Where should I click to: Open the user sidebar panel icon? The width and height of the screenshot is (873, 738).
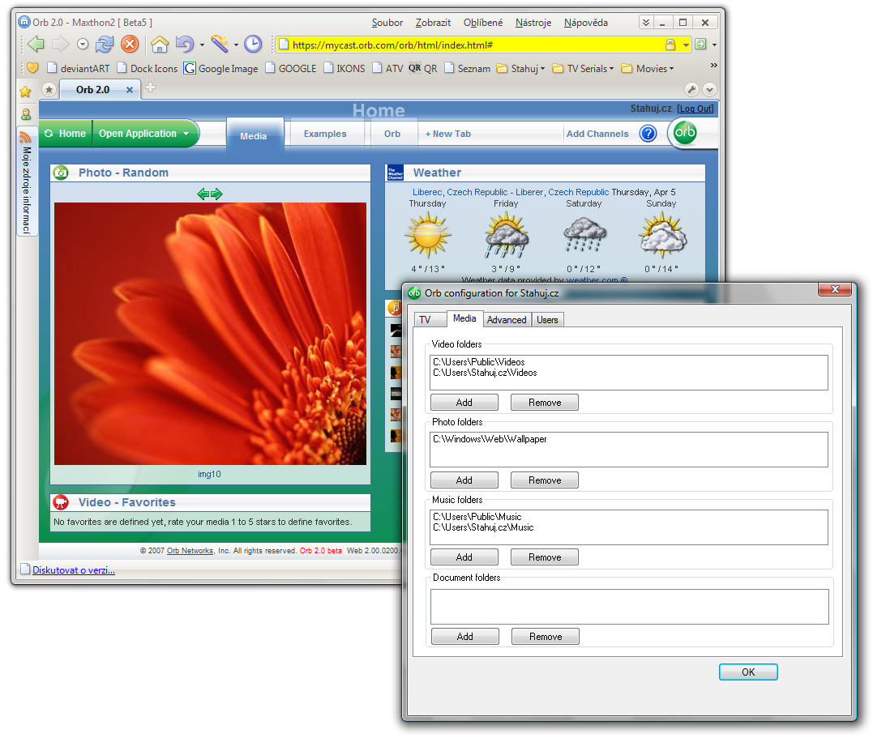pos(26,114)
